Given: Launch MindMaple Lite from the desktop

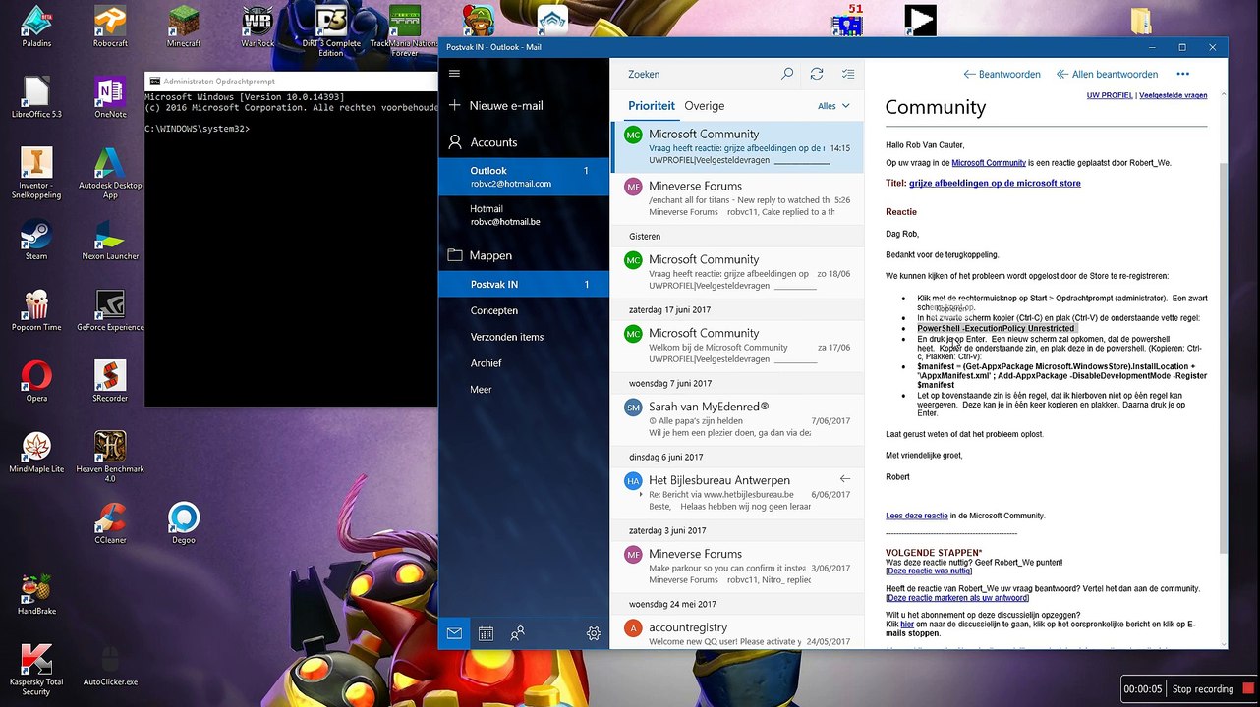Looking at the screenshot, I should click(36, 453).
